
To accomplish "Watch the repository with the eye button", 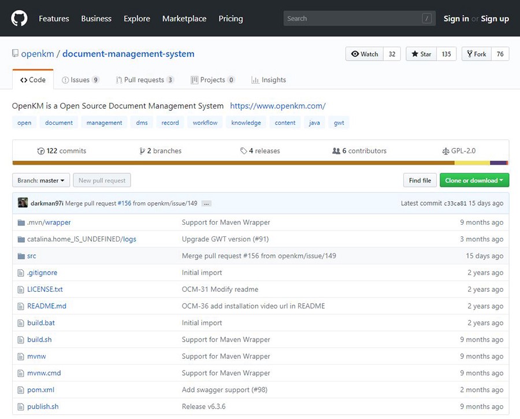I will 365,54.
